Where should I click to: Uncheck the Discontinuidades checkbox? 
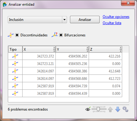pyautogui.click(x=17, y=35)
